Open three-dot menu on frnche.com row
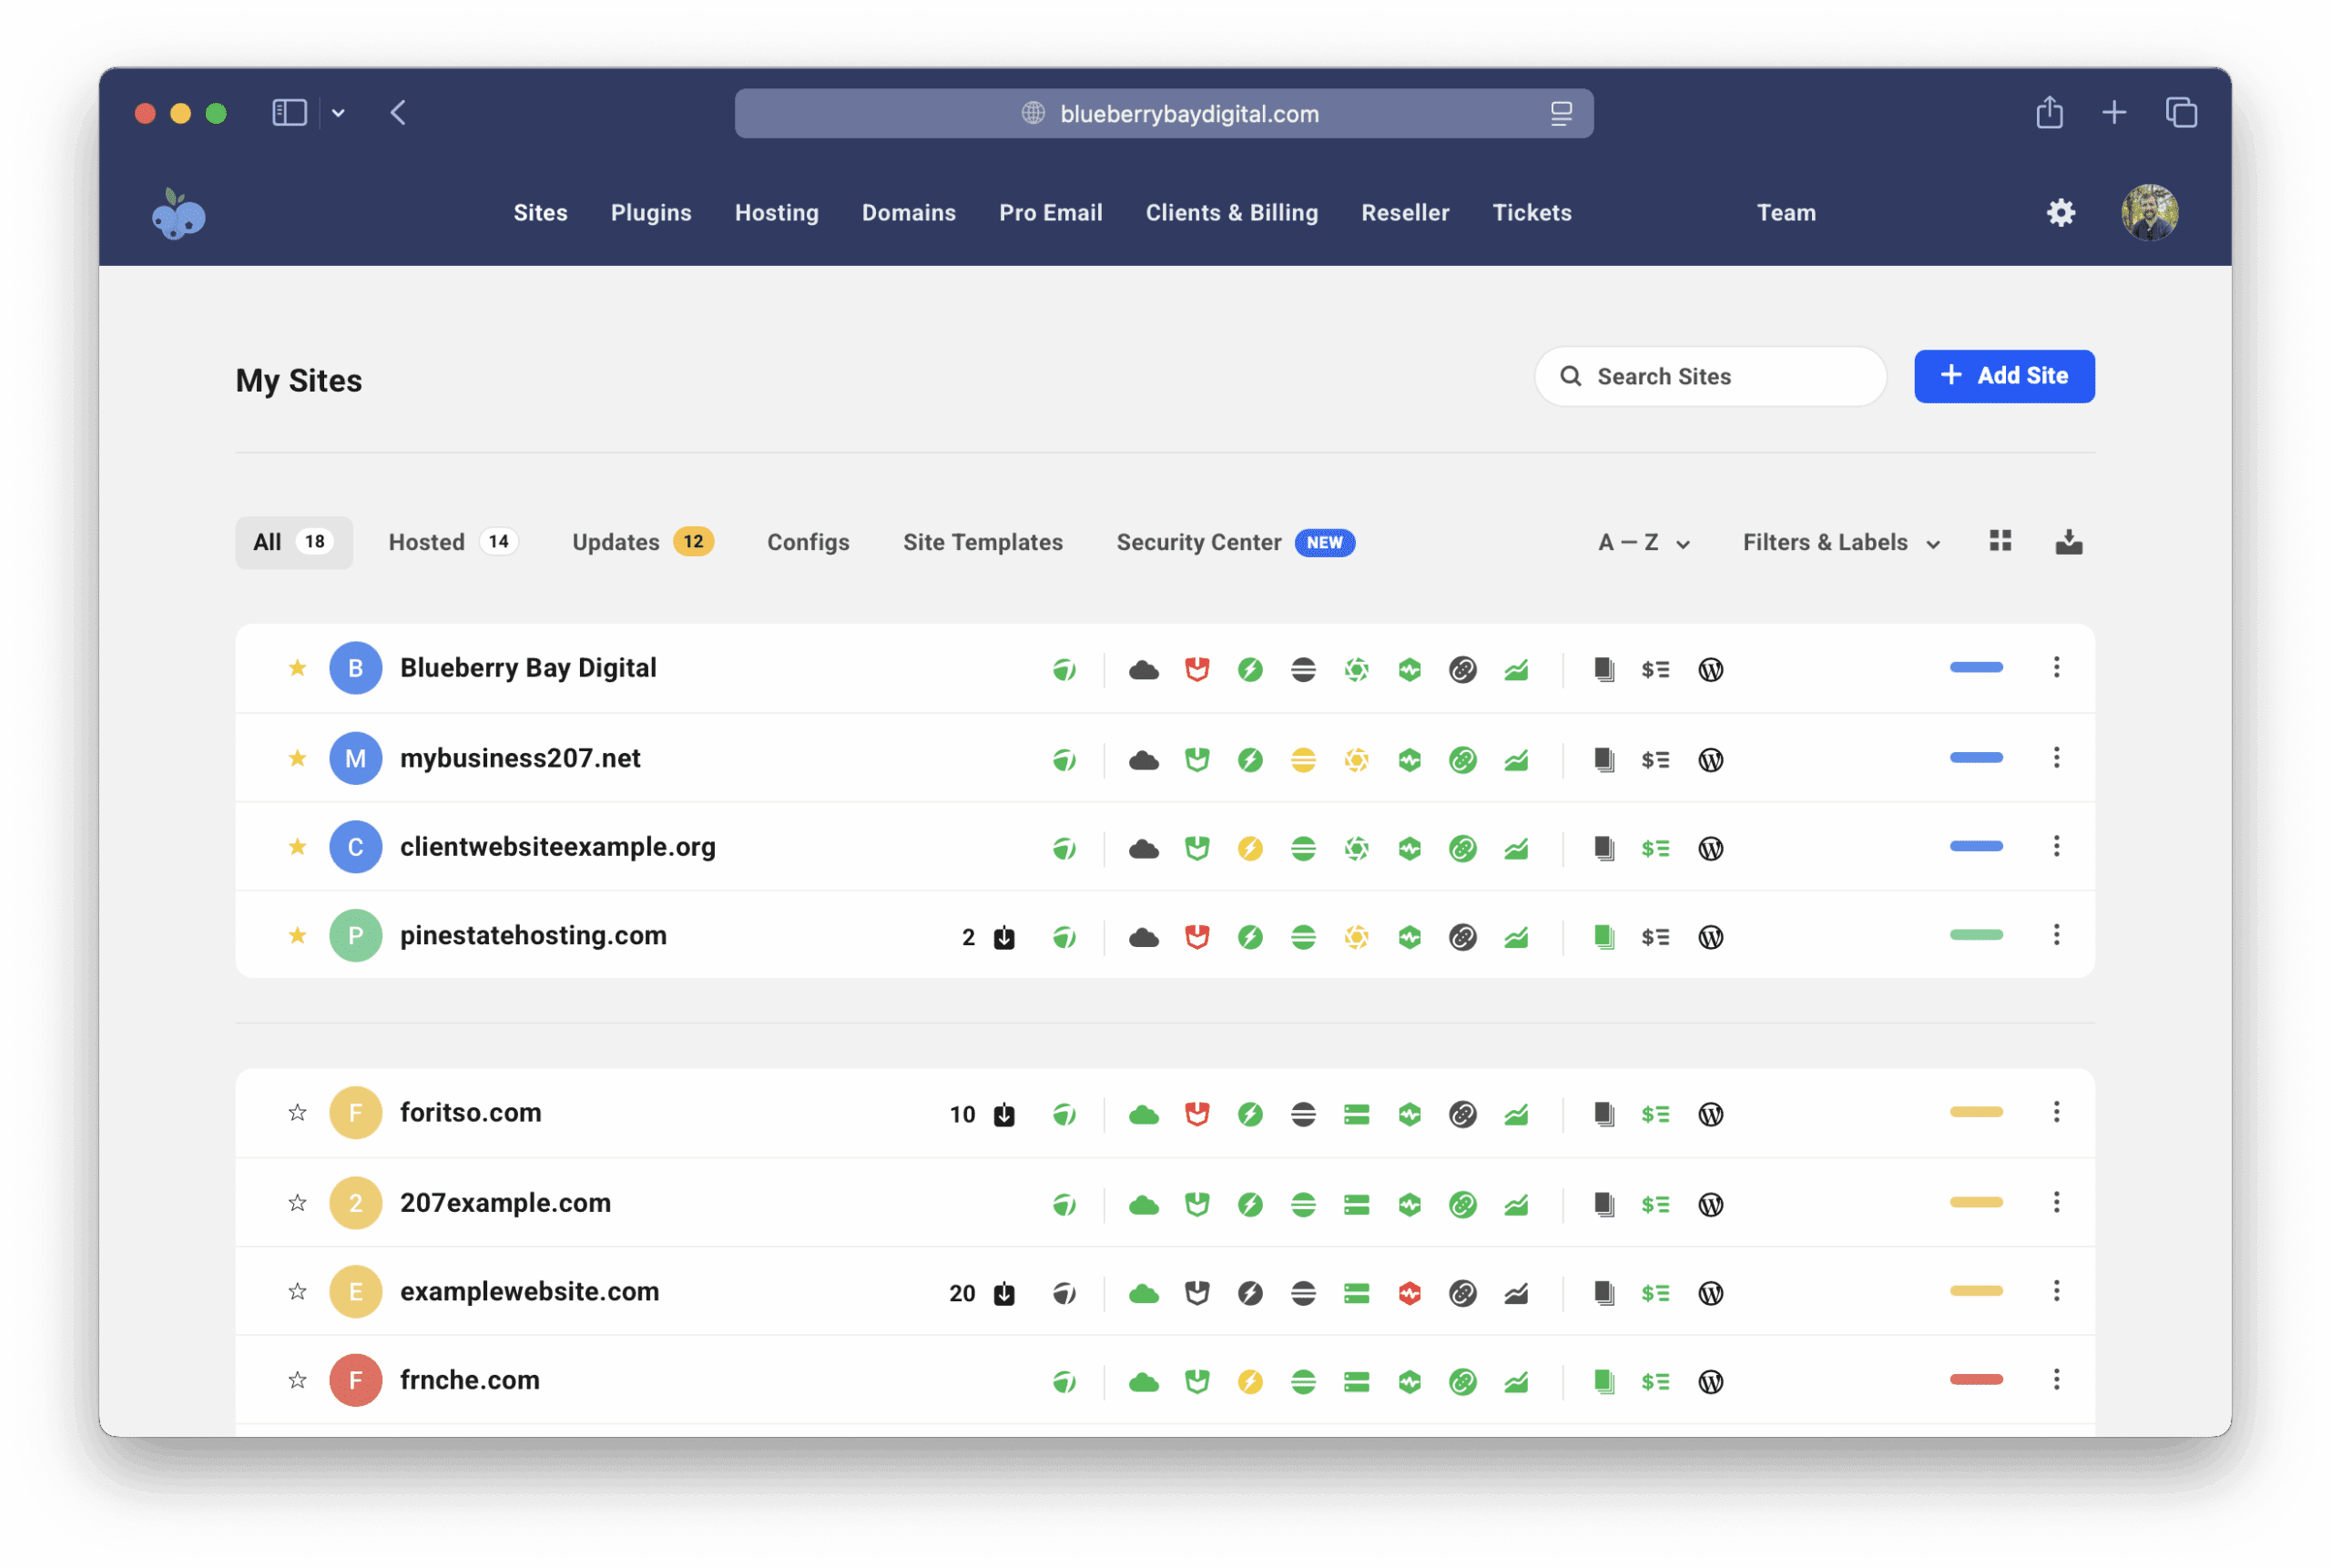The height and width of the screenshot is (1568, 2331). (x=2055, y=1379)
